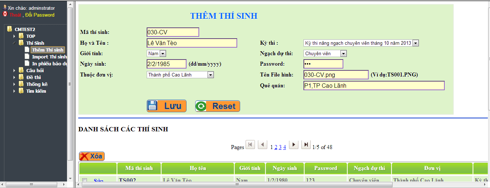Screen dimensions: 490x188
Task: Click the Mã thí sinh input field
Action: [173, 32]
